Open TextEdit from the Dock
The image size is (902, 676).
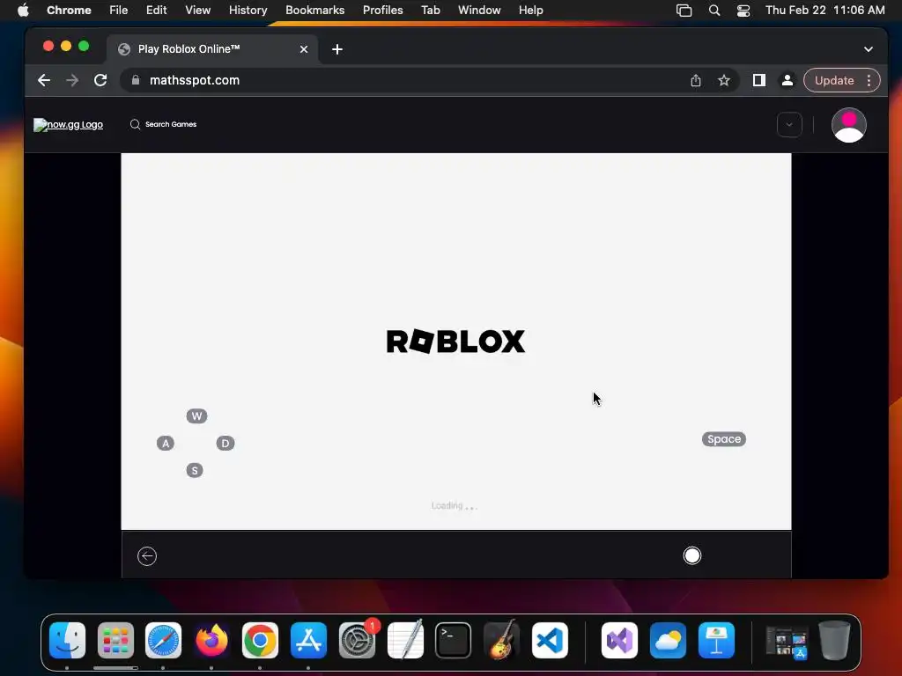pos(405,641)
